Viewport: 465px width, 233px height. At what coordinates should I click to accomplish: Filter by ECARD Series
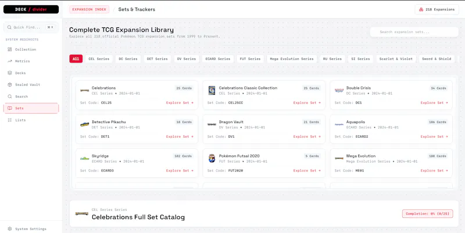click(218, 59)
